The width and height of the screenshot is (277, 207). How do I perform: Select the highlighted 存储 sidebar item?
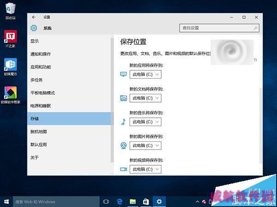[x=69, y=119]
